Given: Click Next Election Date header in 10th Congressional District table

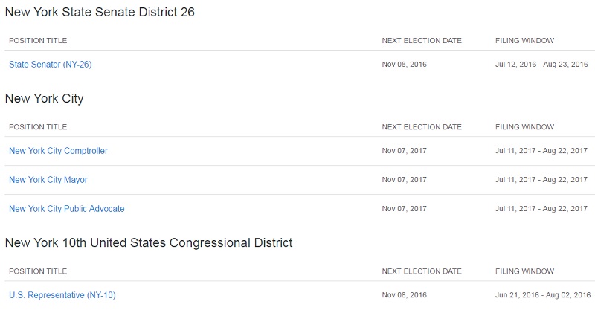Looking at the screenshot, I should coord(422,271).
